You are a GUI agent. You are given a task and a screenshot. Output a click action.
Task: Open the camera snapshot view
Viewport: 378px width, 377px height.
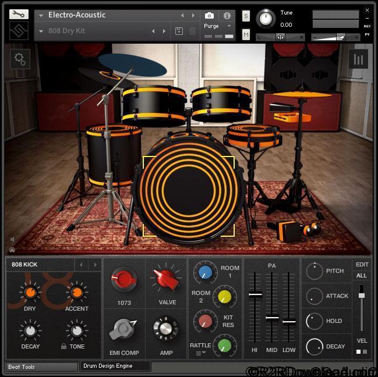[x=209, y=16]
